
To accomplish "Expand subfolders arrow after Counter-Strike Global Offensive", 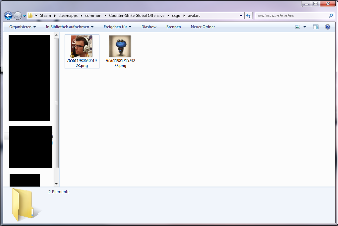I will click(168, 16).
